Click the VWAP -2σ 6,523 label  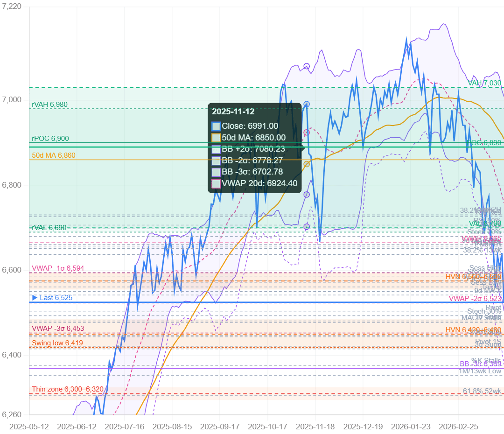pyautogui.click(x=475, y=299)
